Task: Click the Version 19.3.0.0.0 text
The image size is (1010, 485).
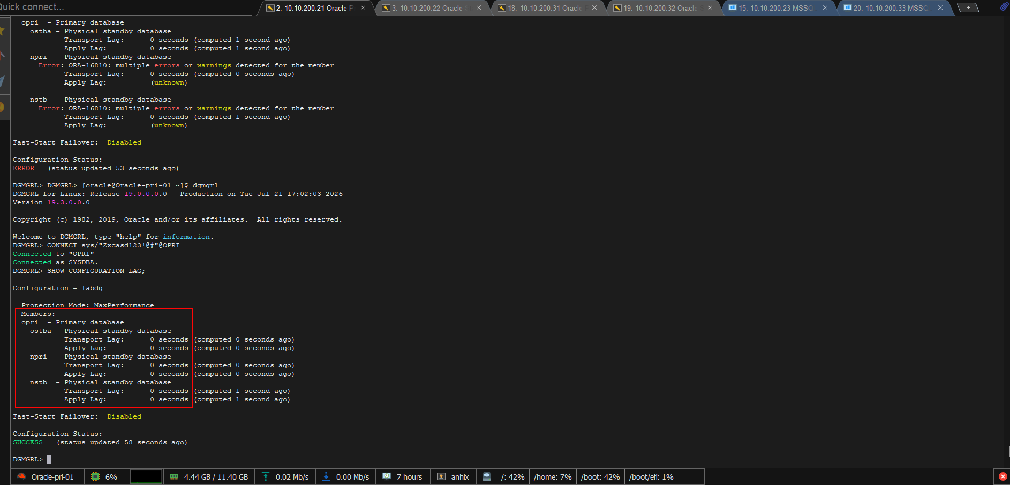Action: (x=51, y=202)
